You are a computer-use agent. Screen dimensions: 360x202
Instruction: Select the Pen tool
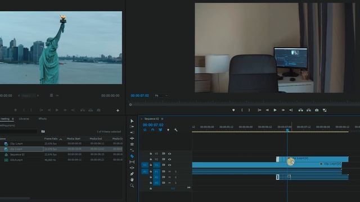[x=132, y=174]
